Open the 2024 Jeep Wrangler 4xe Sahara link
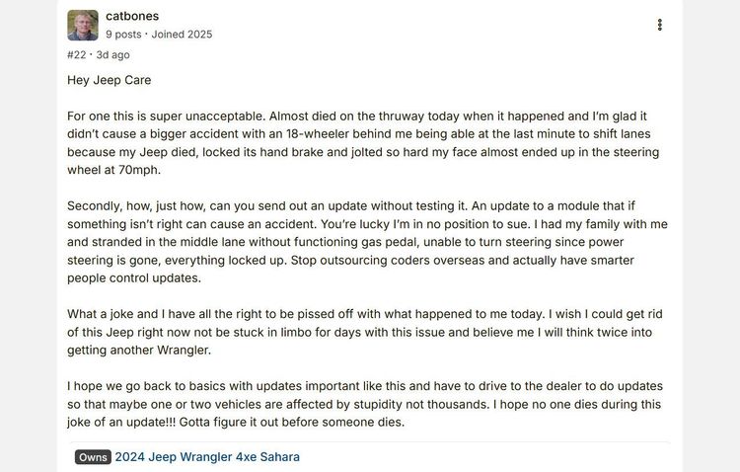740x472 pixels. tap(207, 457)
